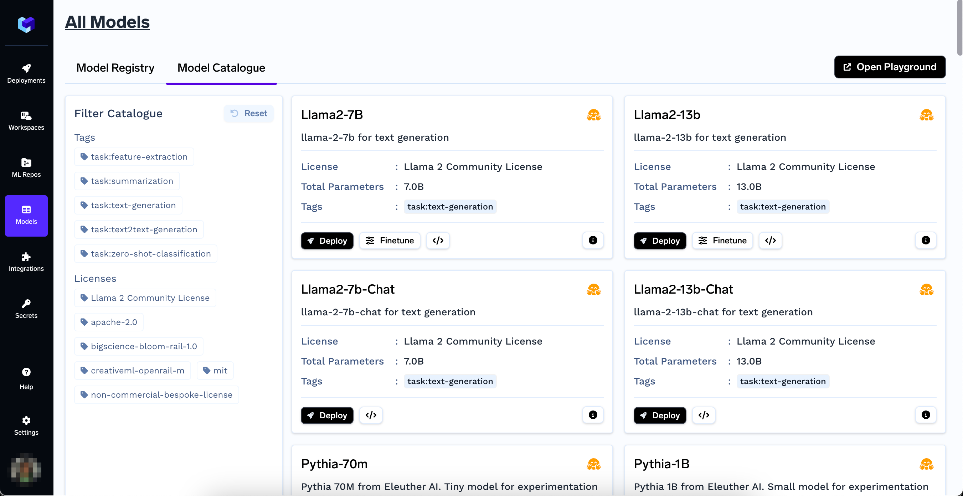963x496 pixels.
Task: Select the Model Catalogue tab
Action: tap(221, 68)
